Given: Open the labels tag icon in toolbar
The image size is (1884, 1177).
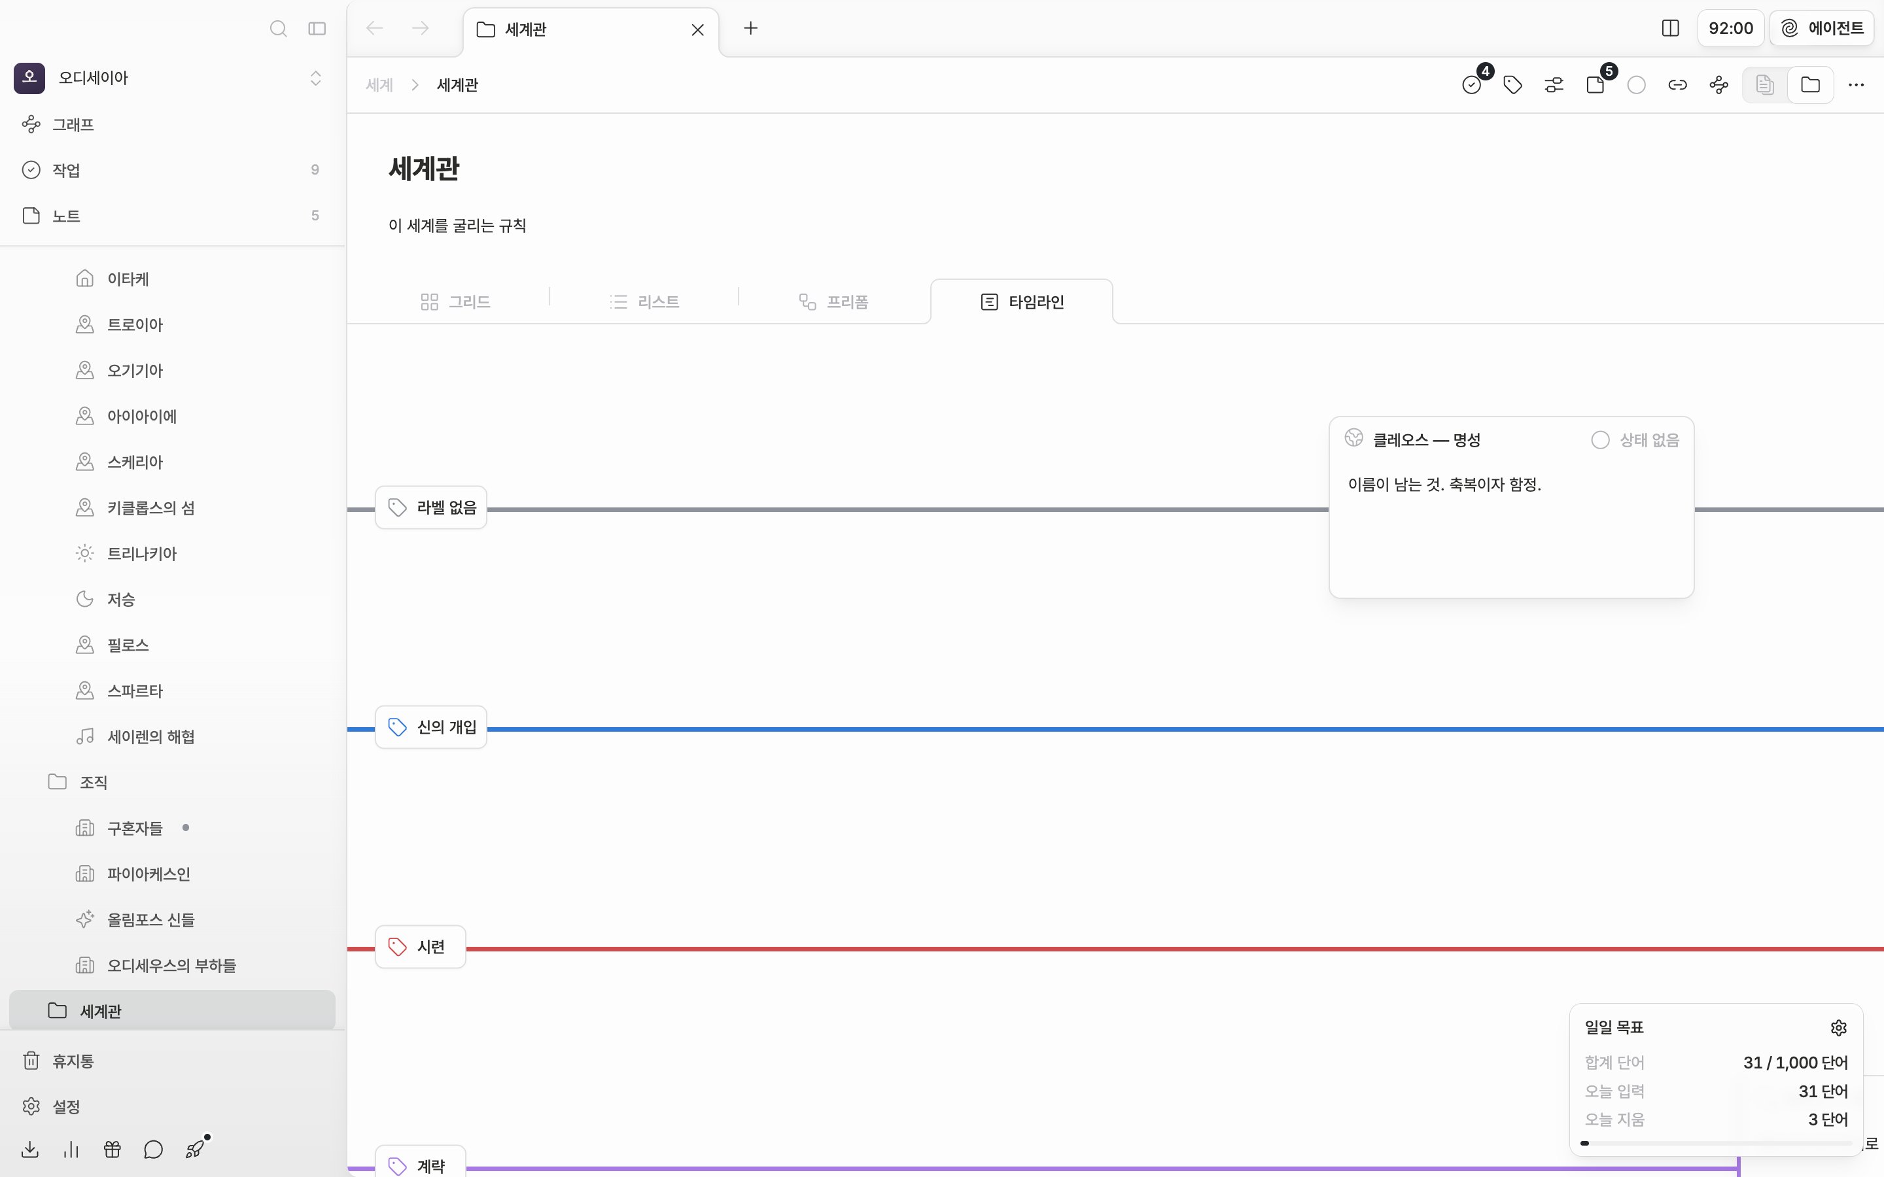Looking at the screenshot, I should 1512,85.
